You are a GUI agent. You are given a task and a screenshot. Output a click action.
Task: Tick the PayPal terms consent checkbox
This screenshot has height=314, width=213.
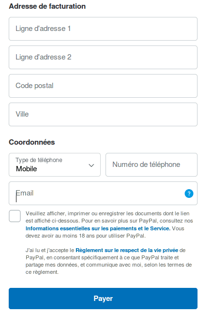15,216
